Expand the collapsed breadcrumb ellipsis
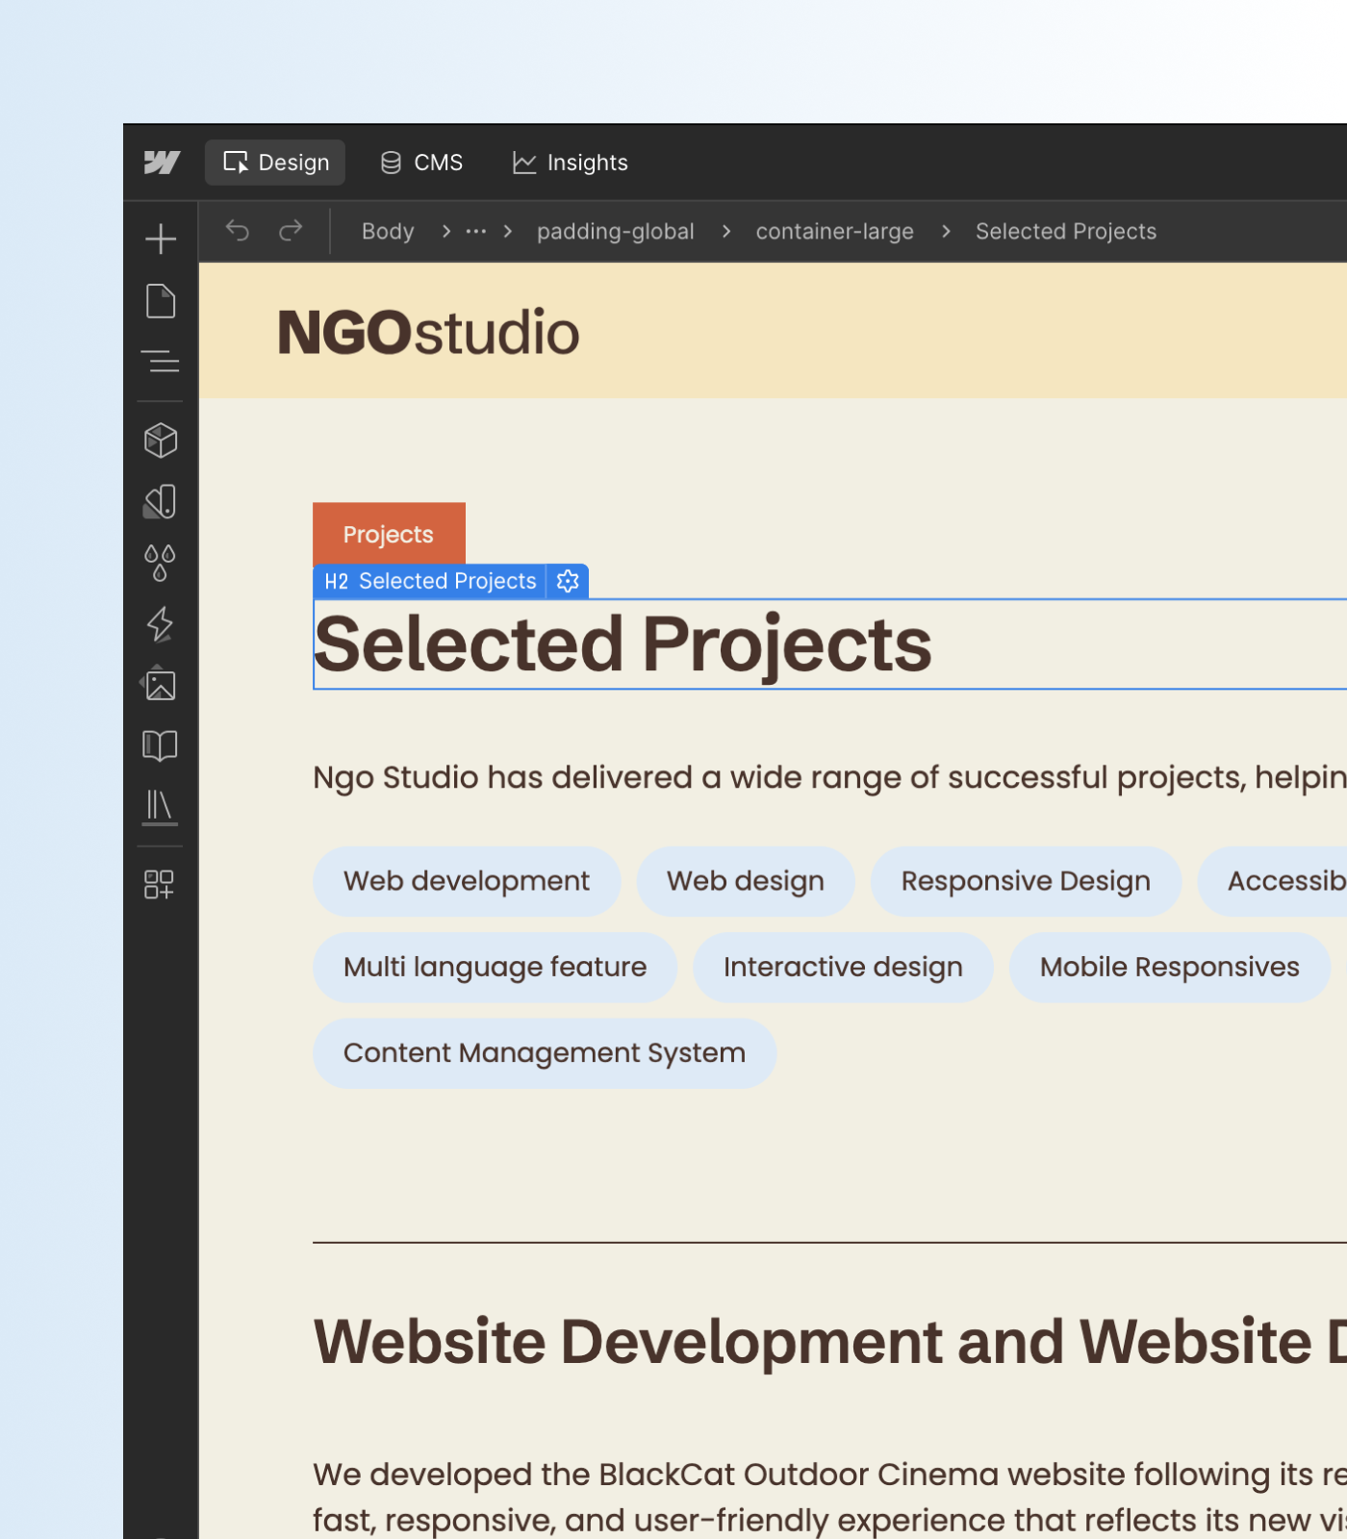The width and height of the screenshot is (1347, 1539). tap(476, 232)
